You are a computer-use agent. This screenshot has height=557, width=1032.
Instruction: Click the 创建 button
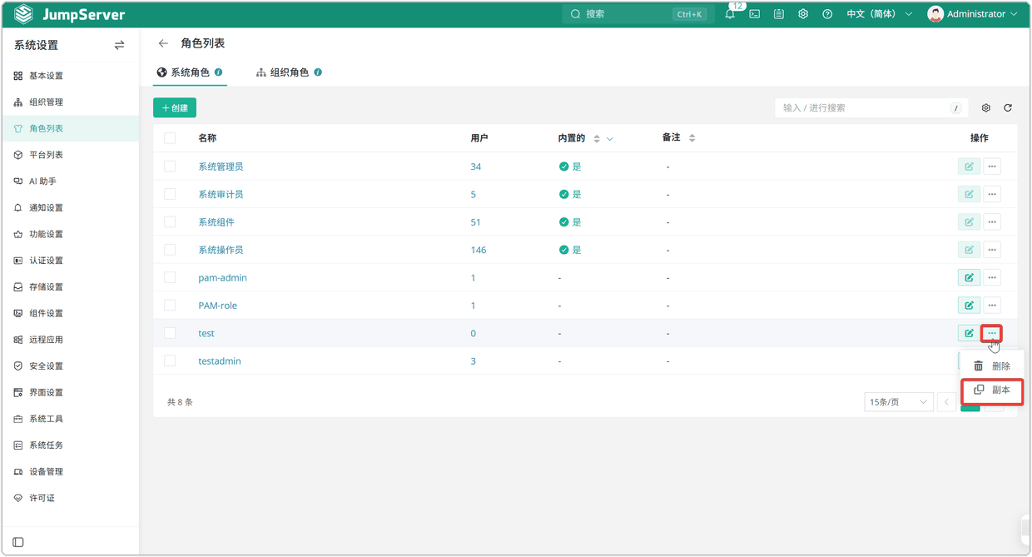175,108
